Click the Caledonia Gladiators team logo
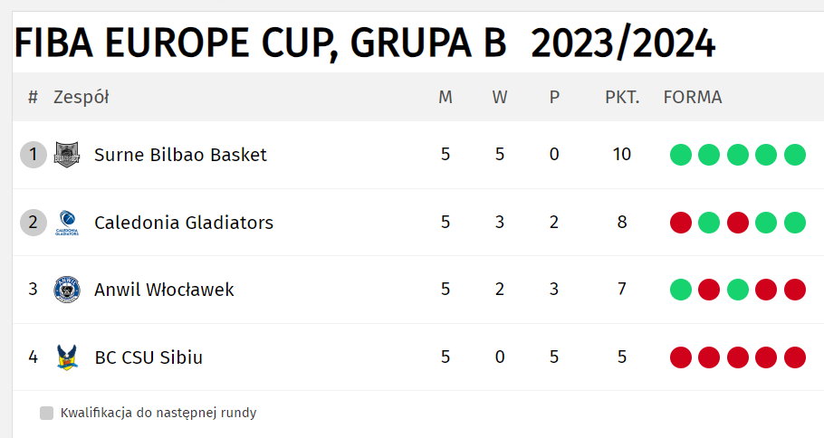Screen dimensions: 824x438 67,223
